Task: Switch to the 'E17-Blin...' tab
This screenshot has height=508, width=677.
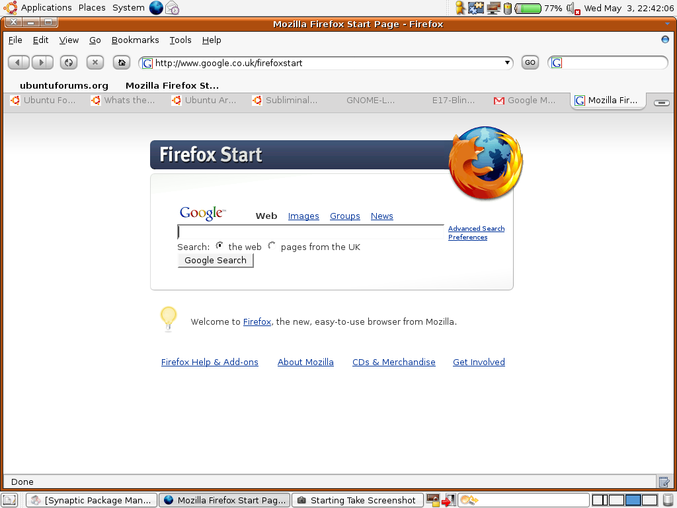Action: (454, 101)
